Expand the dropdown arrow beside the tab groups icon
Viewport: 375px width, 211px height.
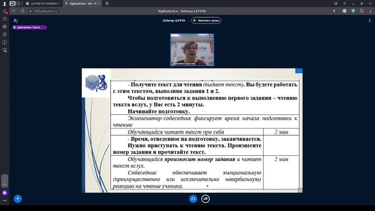[x=18, y=4]
